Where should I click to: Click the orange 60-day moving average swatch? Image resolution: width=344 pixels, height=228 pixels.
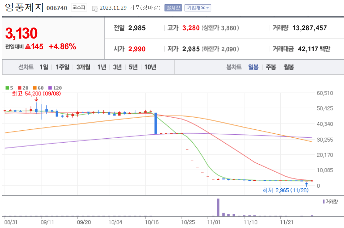tap(35, 88)
